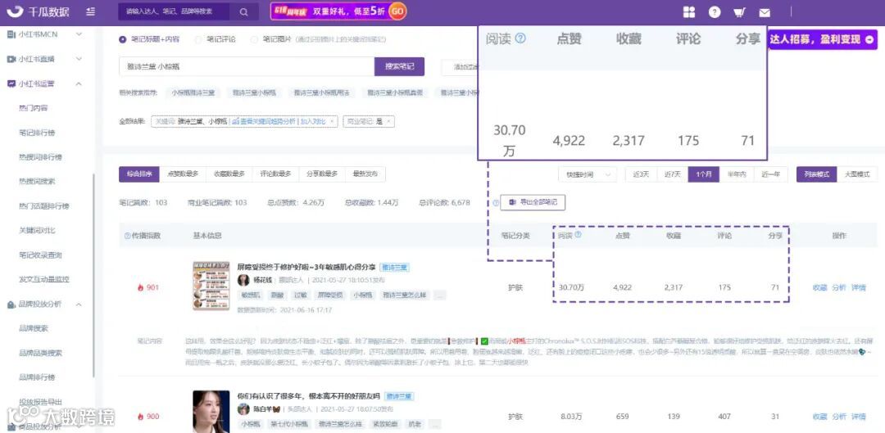
Task: Set the time range to 近一年
Action: coord(769,174)
